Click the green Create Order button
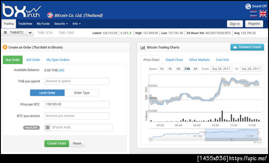Screen dimensions: 269x163 56,143
